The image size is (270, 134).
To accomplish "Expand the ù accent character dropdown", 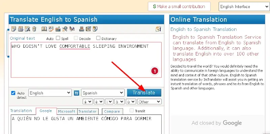I will 131,102.
